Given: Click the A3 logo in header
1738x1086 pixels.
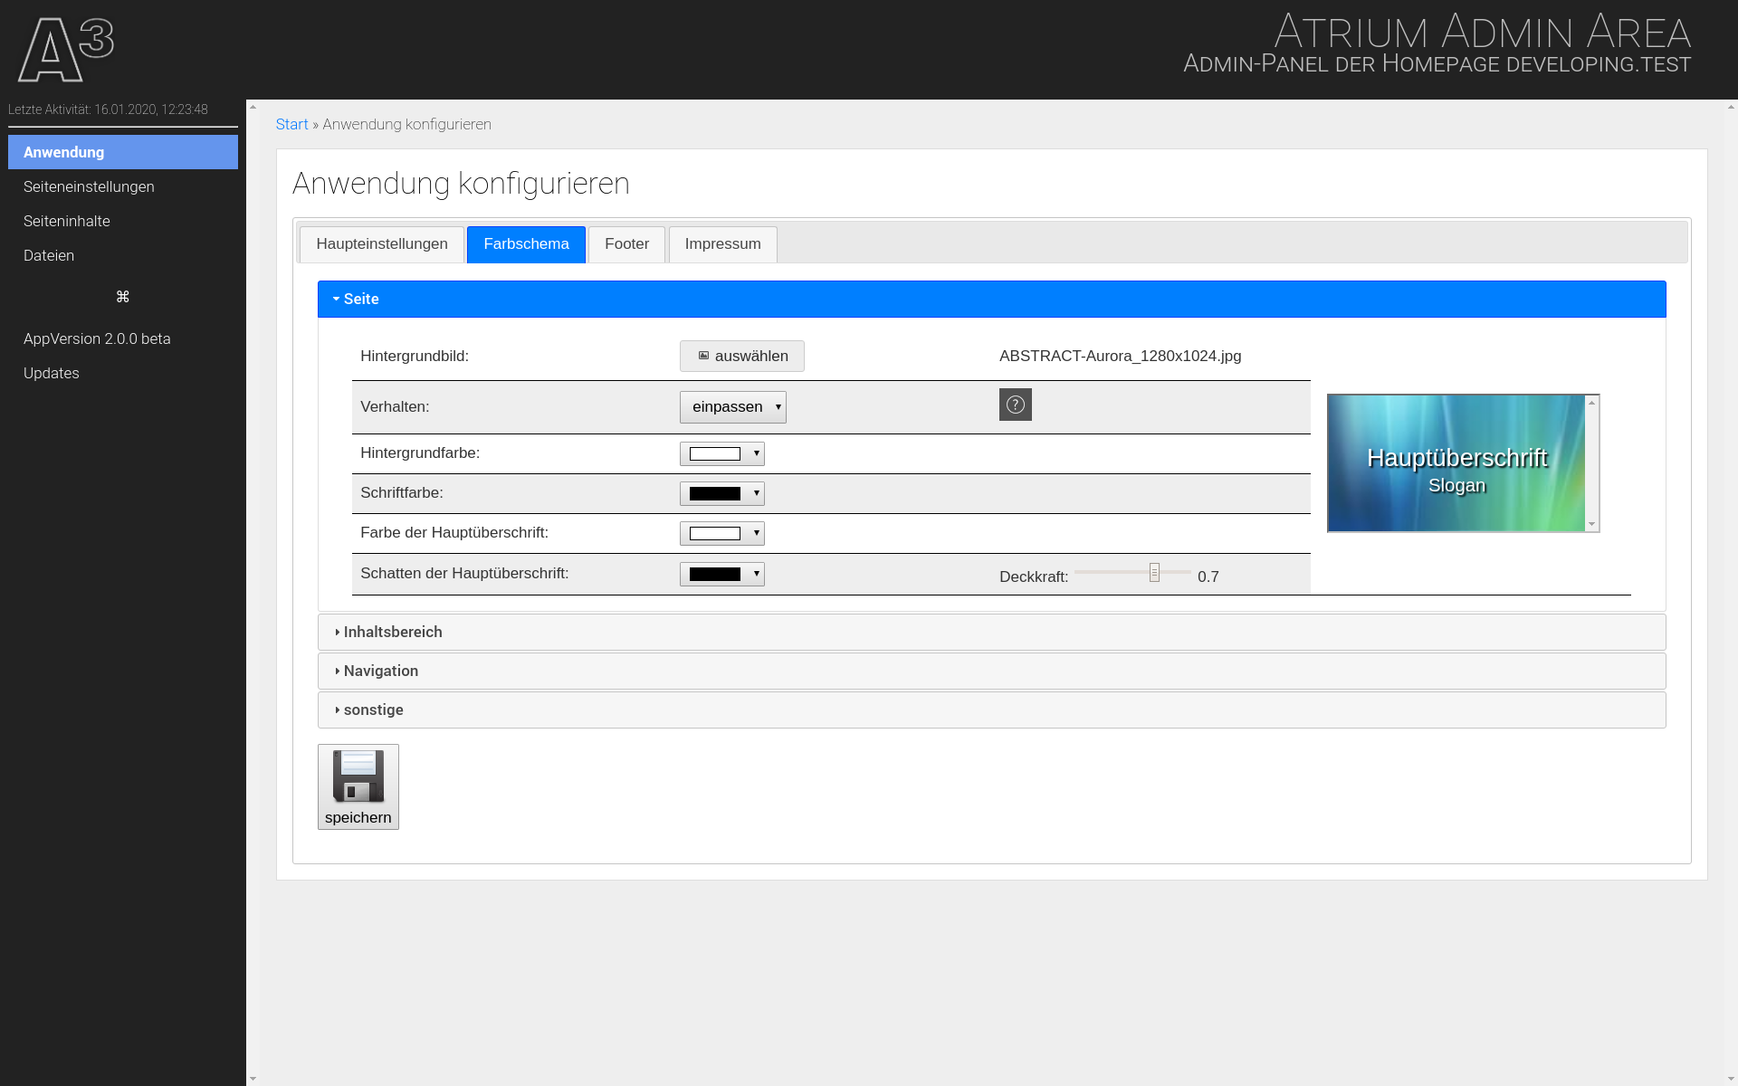Looking at the screenshot, I should [66, 50].
